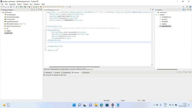Image resolution: width=192 pixels, height=108 pixels.
Task: Click the Save icon in toolbar
Action: (x=6, y=7)
